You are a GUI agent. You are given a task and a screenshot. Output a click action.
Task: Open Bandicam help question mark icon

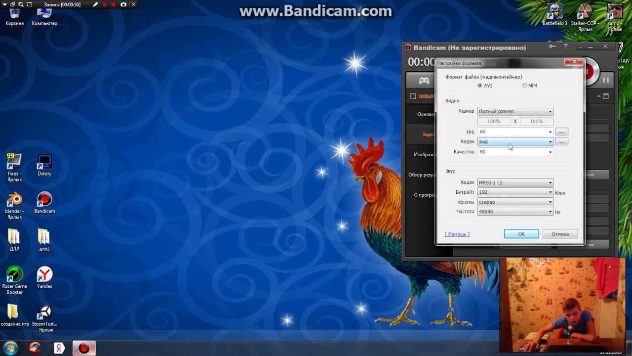(x=566, y=46)
